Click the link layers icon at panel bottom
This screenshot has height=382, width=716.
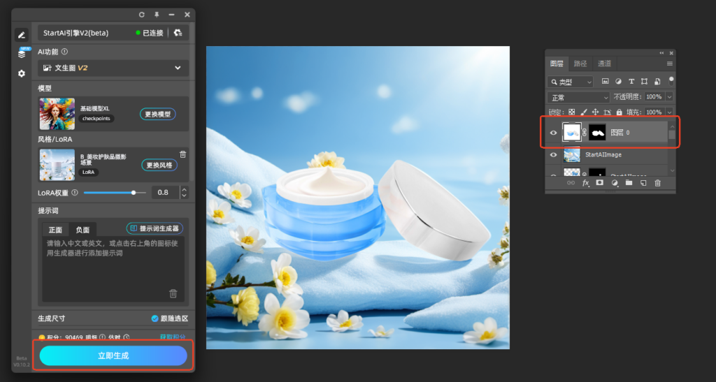(x=571, y=183)
